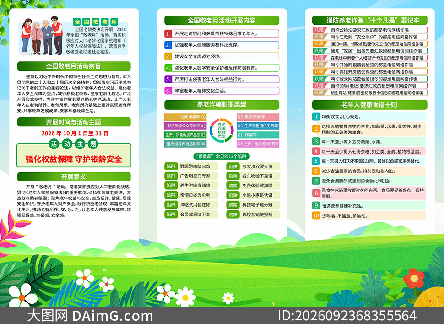Image resolution: width=444 pixels, height=324 pixels.
Task: Click the '非法吸收公众存款罪 02' label
Action: pyautogui.click(x=185, y=126)
